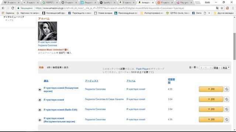Image resolution: width=236 pixels, height=132 pixels.
Task: Open song title Я чувствую кожей (Radio Edit)
Action: 60,110
